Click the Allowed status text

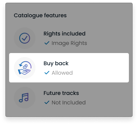pyautogui.click(x=62, y=73)
